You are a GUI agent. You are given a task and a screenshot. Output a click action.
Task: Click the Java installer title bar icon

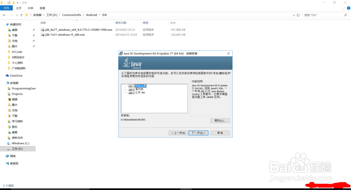[x=121, y=53]
